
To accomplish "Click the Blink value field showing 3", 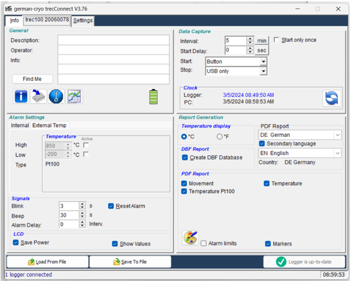I will [x=69, y=206].
